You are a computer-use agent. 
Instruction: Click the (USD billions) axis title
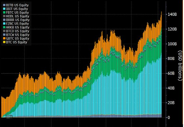[x=180, y=66]
